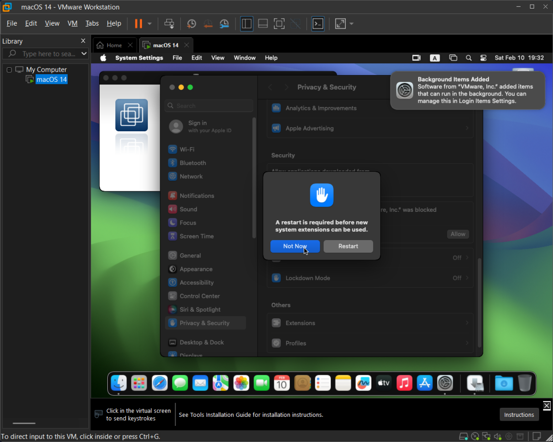The width and height of the screenshot is (553, 442).
Task: Open Sound in the settings sidebar
Action: click(x=205, y=209)
